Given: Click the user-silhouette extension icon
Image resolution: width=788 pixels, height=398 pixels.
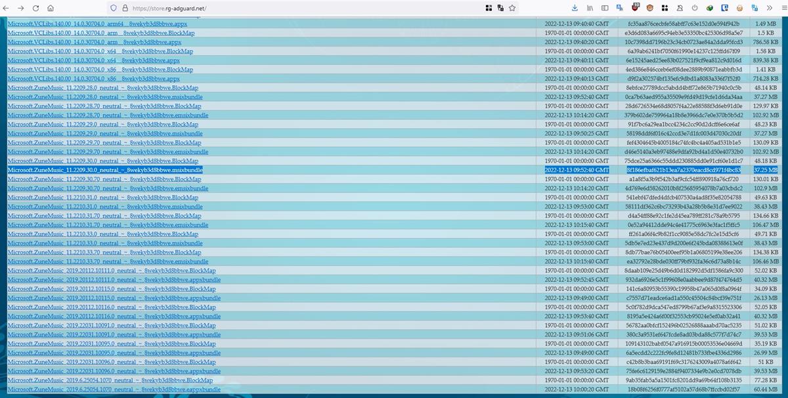Looking at the screenshot, I should (x=680, y=8).
